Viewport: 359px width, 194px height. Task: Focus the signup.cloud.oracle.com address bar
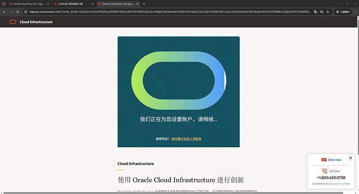tap(170, 11)
